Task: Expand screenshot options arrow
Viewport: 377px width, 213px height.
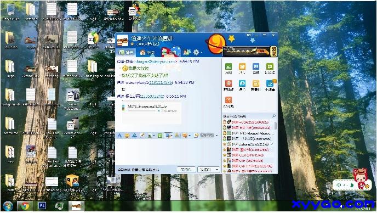Action: [x=172, y=136]
